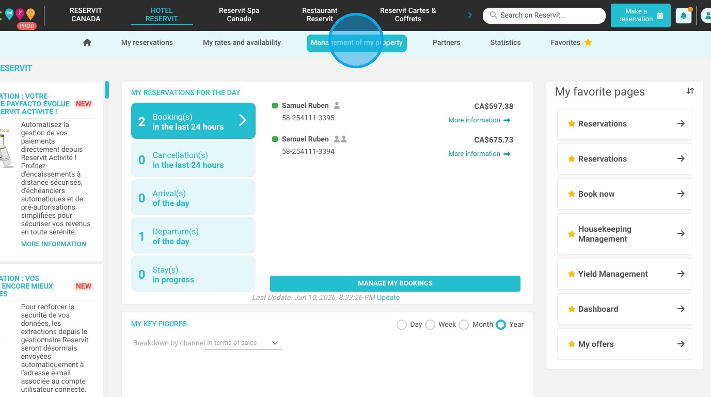Click single guest icon for booking 3395
711x397 pixels.
[x=337, y=105]
